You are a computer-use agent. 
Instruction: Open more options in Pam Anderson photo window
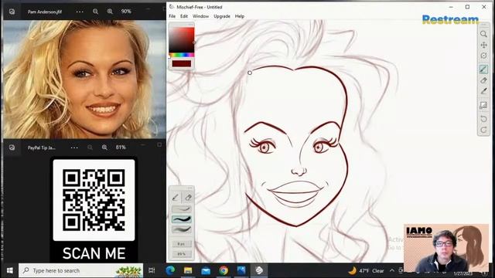point(80,12)
